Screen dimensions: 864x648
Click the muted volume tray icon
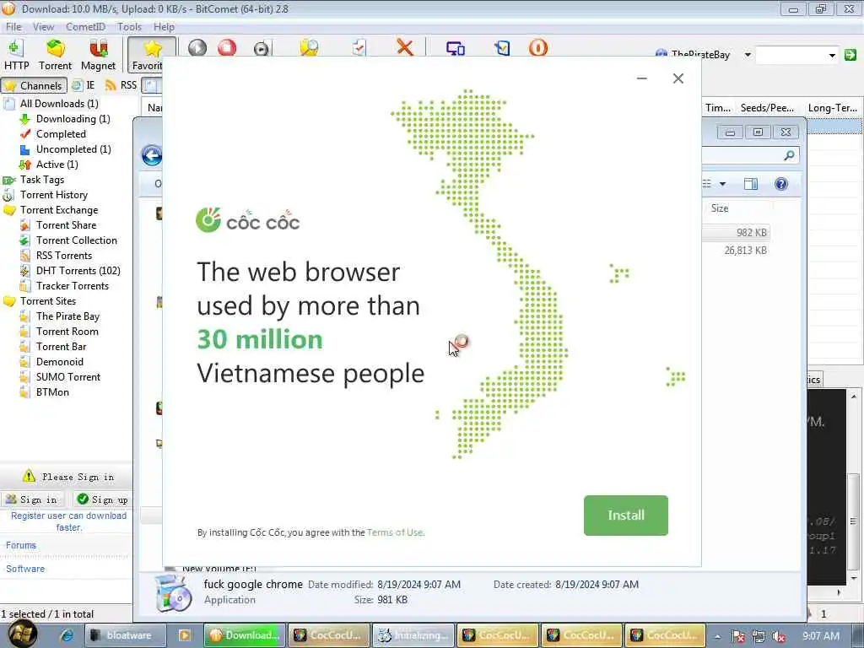coord(779,636)
